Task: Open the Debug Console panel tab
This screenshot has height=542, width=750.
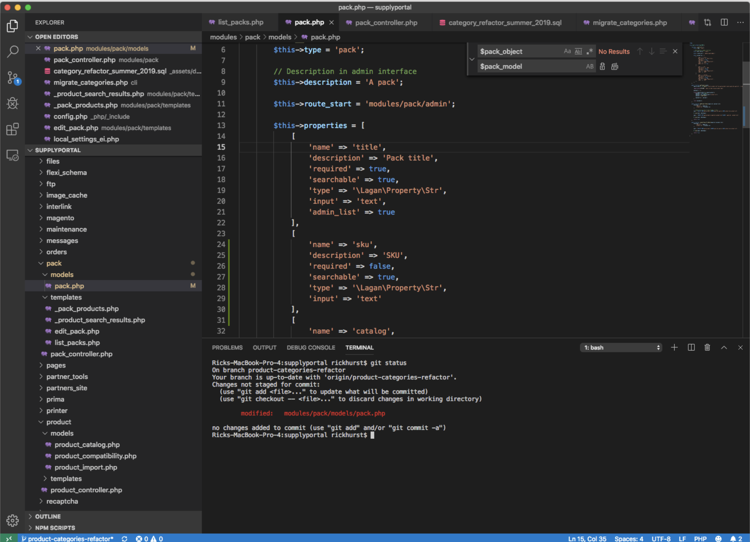Action: (311, 348)
